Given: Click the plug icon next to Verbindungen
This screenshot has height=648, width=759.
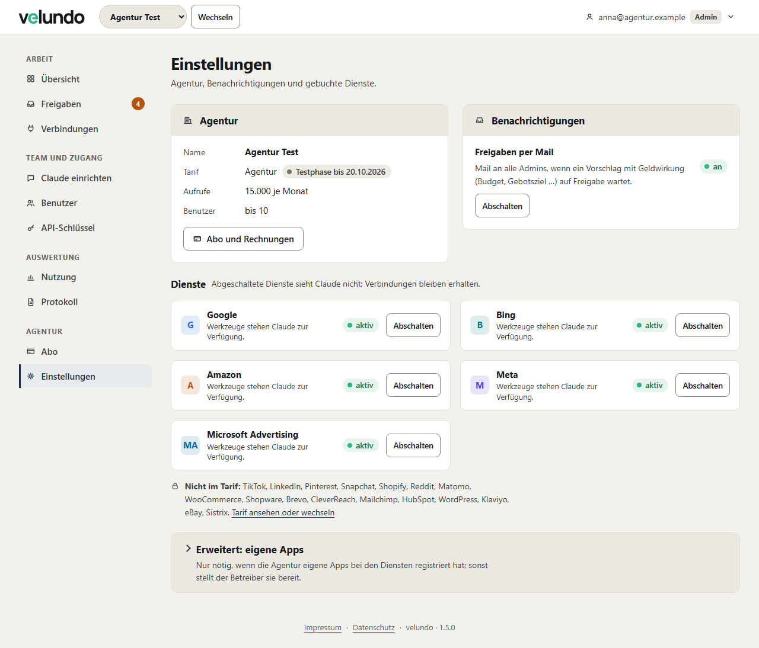Looking at the screenshot, I should tap(31, 129).
